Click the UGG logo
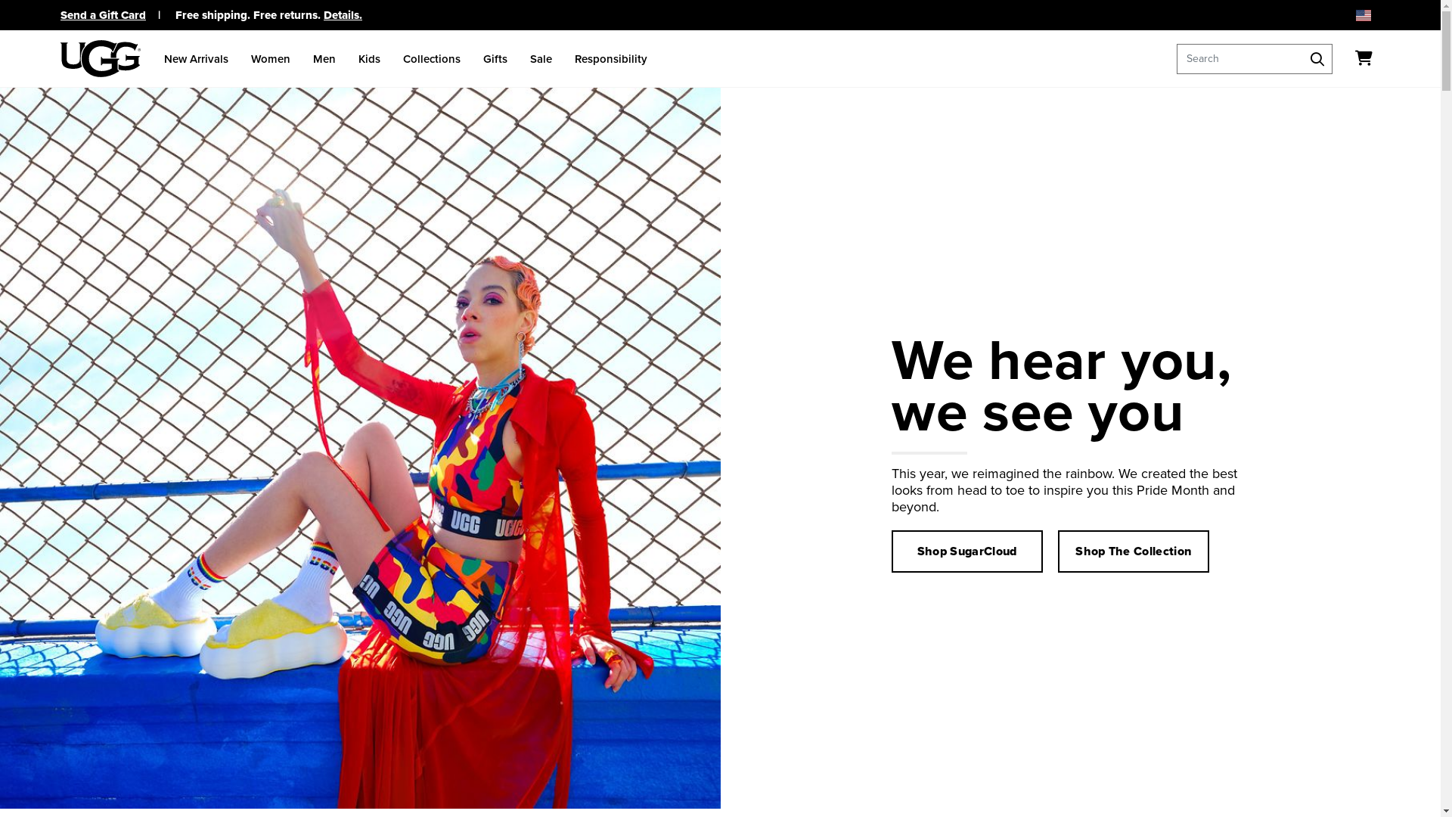Image resolution: width=1452 pixels, height=817 pixels. (x=101, y=58)
